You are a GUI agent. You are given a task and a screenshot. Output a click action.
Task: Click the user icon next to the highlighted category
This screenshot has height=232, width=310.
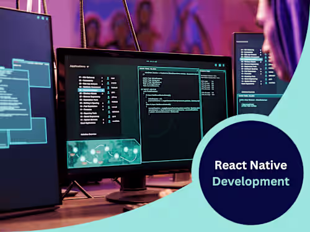[108, 92]
